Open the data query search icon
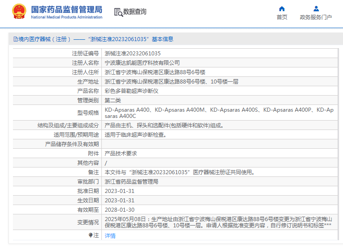 pos(118,12)
